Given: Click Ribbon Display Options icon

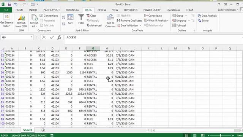Looking at the screenshot, I should coord(225,4).
